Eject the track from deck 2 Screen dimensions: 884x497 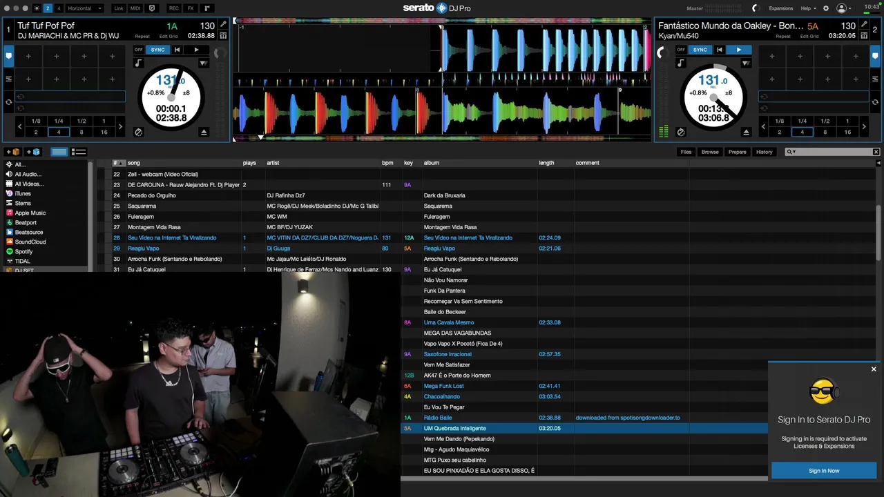(x=746, y=132)
